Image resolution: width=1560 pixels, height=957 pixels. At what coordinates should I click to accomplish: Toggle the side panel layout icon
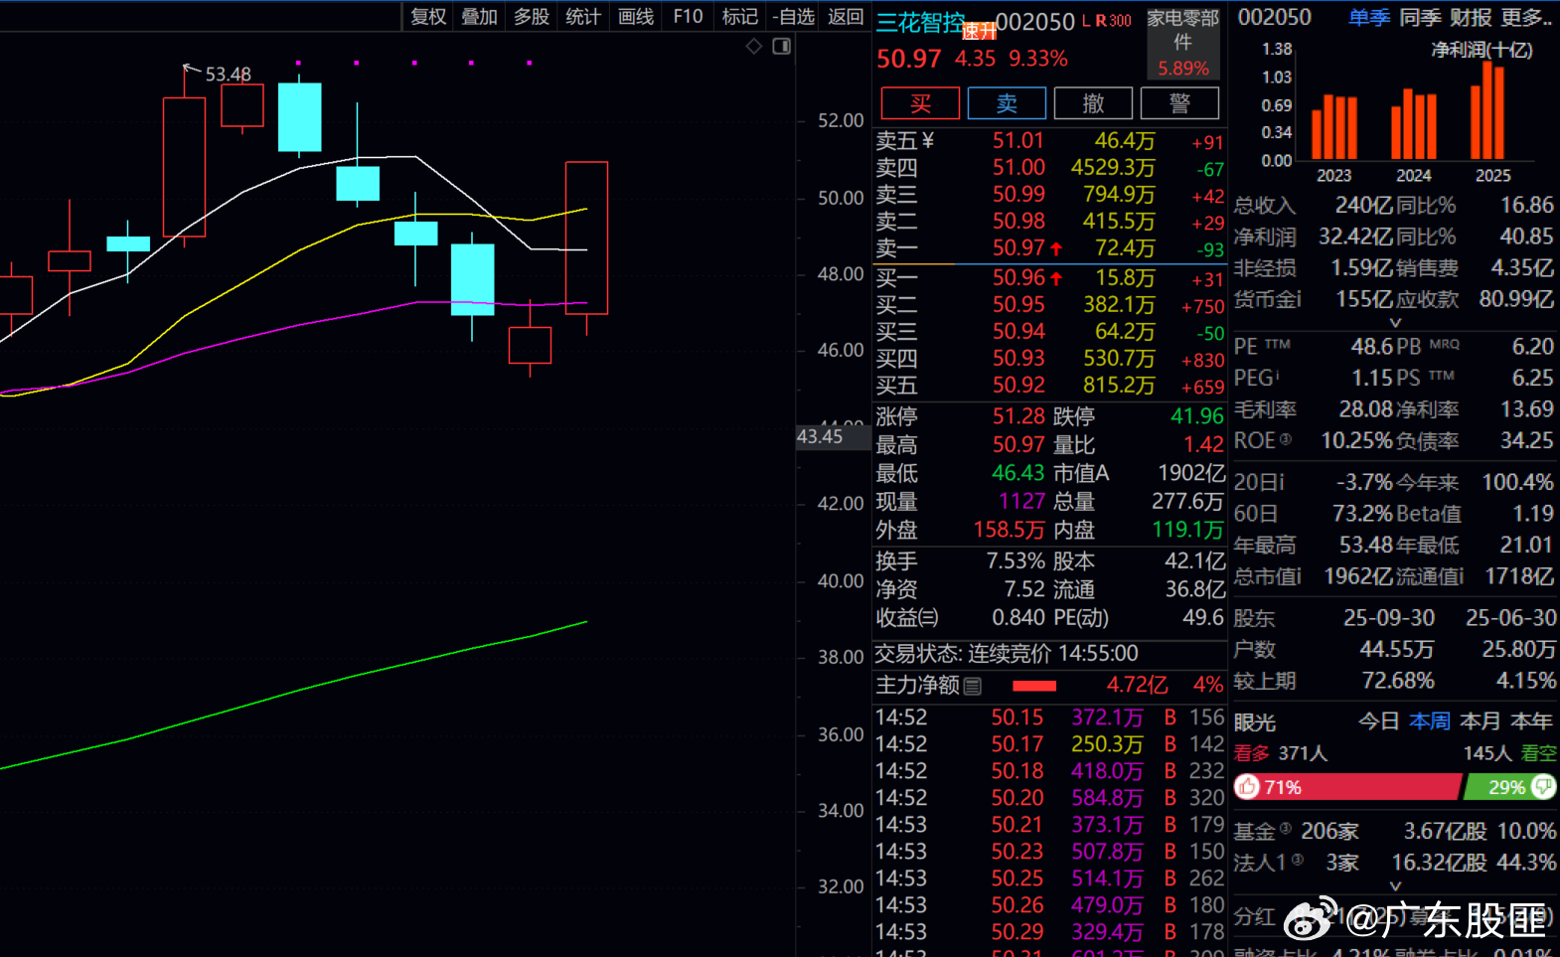coord(782,47)
